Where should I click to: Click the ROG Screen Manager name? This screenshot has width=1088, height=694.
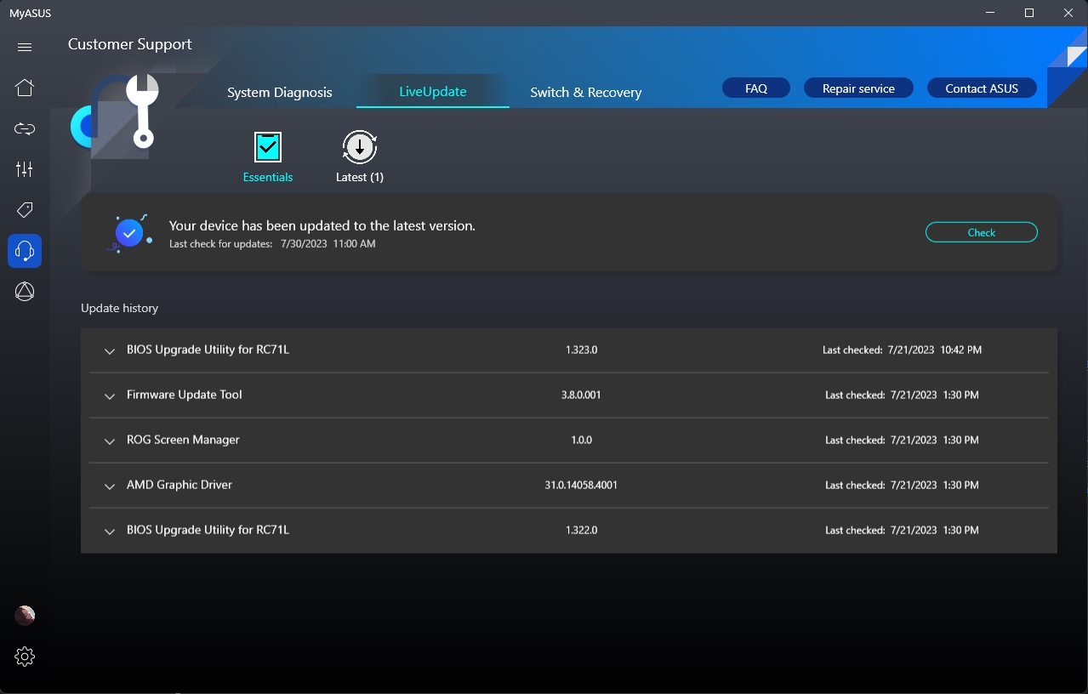[183, 440]
